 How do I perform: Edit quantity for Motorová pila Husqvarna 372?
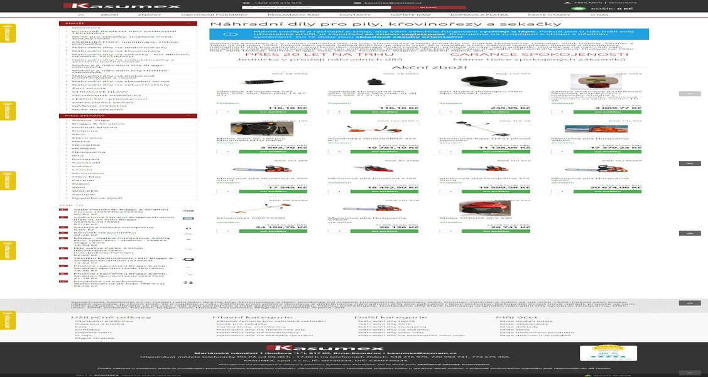click(x=450, y=192)
